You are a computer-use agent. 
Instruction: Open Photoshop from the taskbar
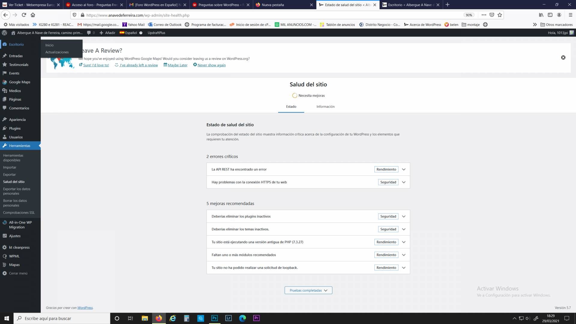coord(214,318)
